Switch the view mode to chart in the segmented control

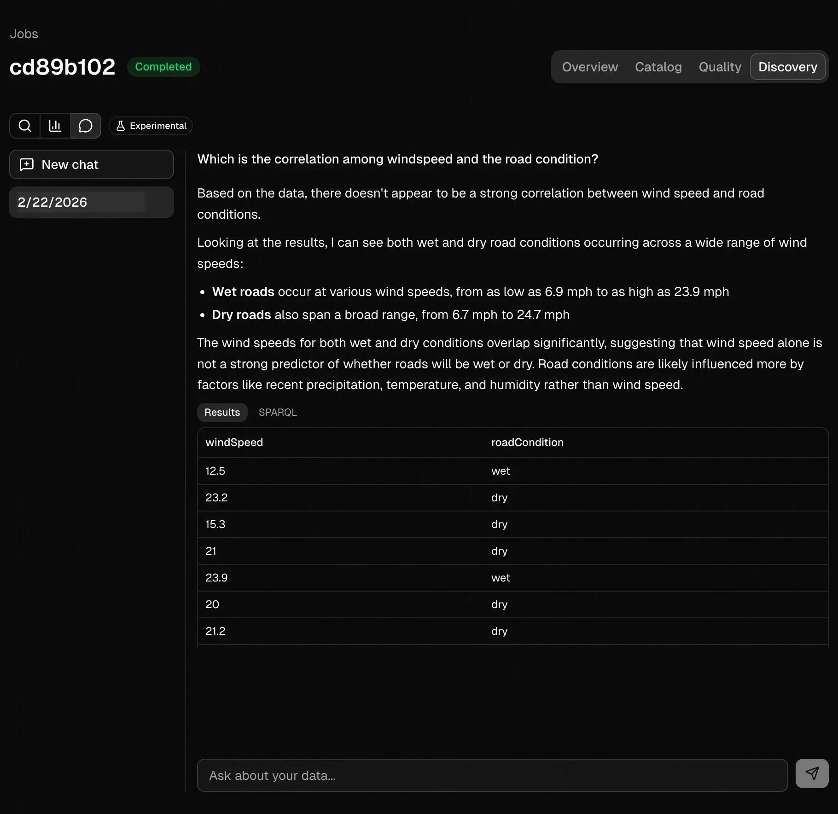(55, 125)
